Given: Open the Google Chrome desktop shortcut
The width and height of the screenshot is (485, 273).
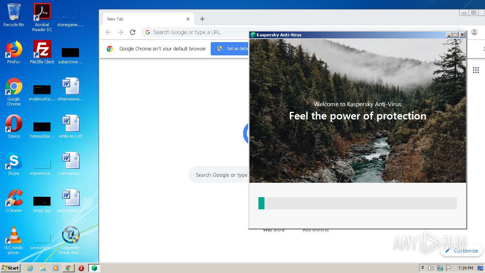Looking at the screenshot, I should (x=14, y=92).
